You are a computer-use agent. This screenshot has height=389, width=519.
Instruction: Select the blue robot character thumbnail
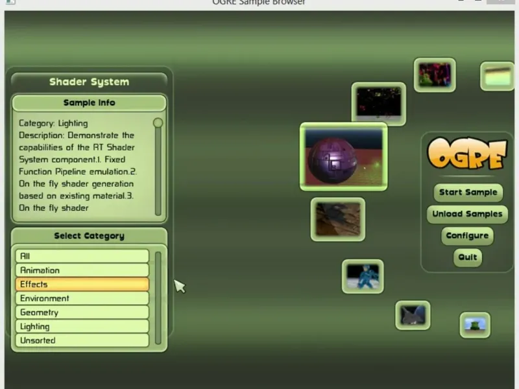[363, 277]
